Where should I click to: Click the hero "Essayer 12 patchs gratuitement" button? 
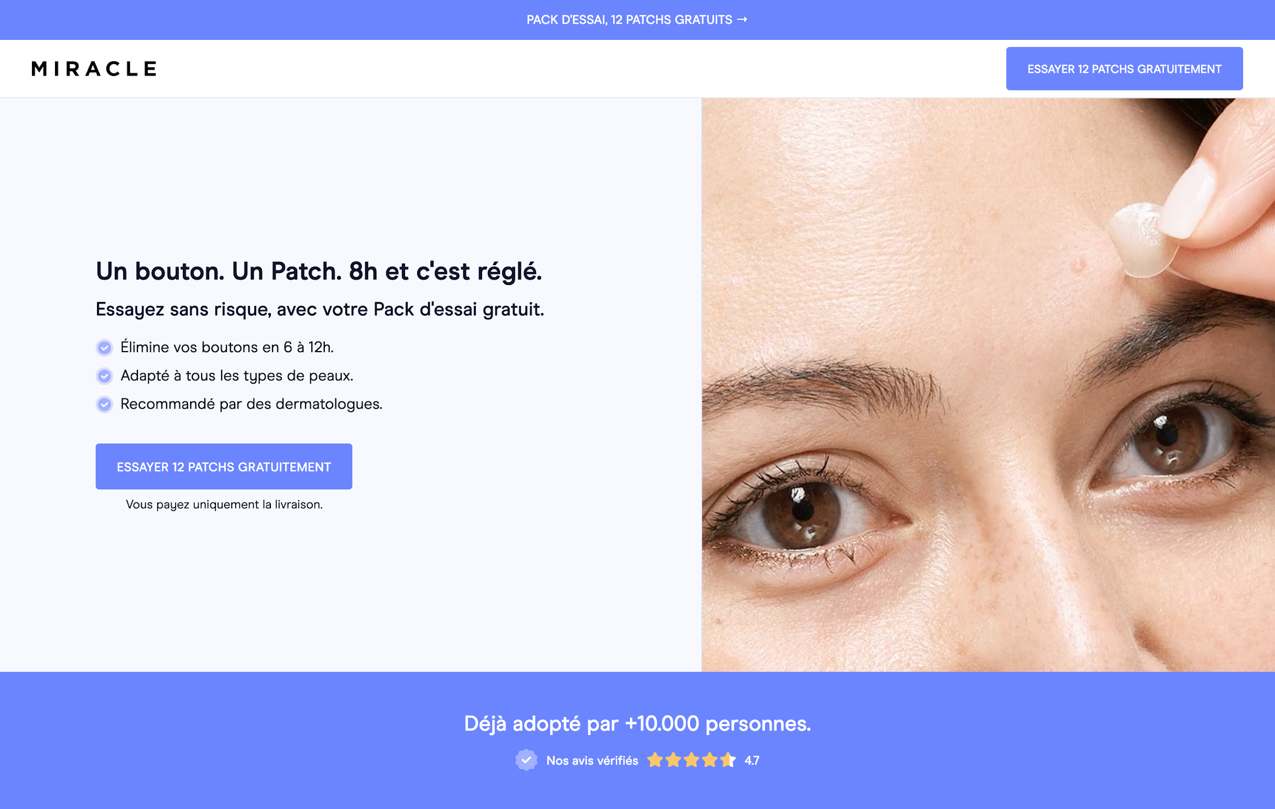tap(223, 466)
